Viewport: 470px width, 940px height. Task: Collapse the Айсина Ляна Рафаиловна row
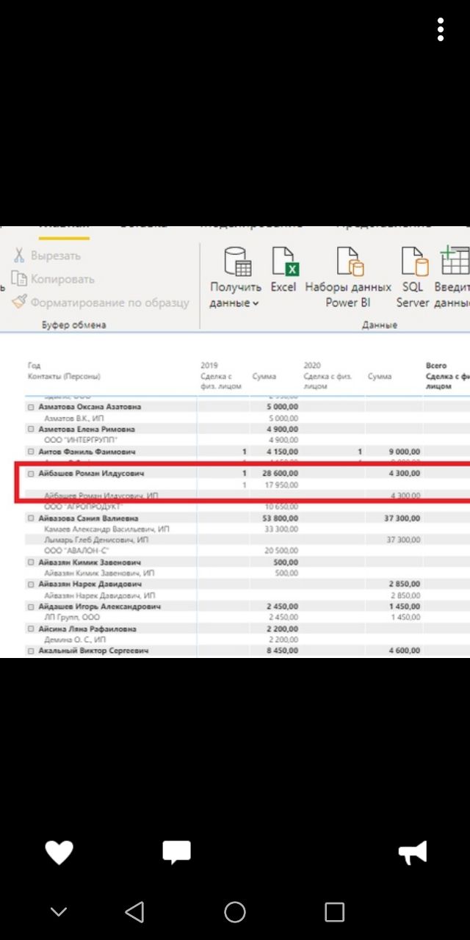(x=31, y=629)
